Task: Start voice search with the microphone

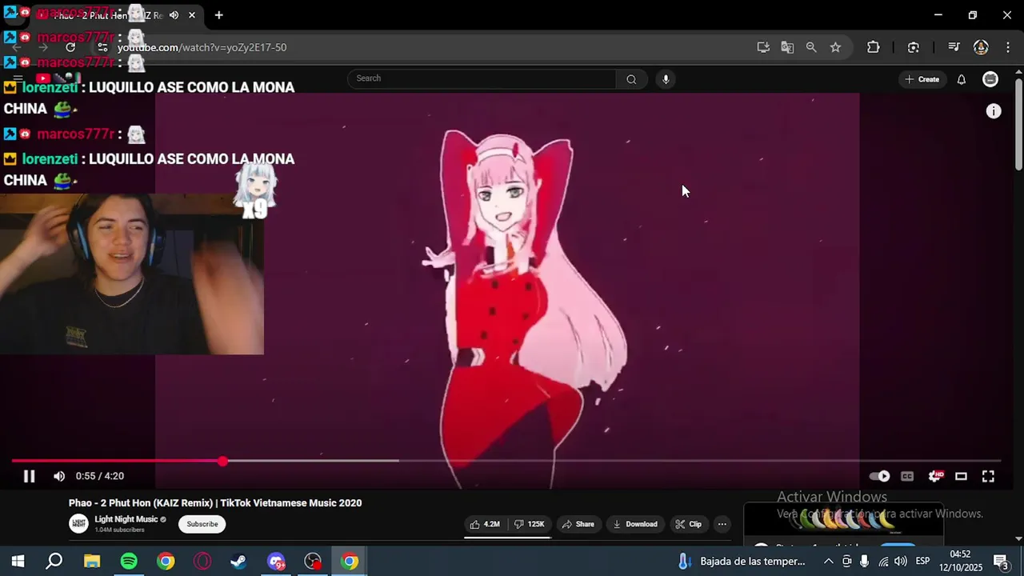Action: coord(666,78)
